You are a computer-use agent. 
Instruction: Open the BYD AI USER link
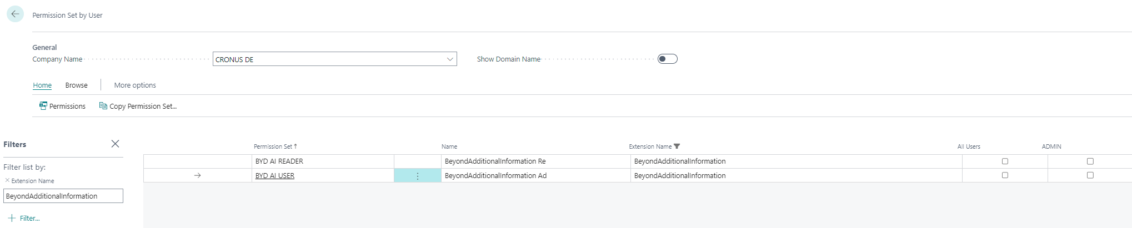275,176
